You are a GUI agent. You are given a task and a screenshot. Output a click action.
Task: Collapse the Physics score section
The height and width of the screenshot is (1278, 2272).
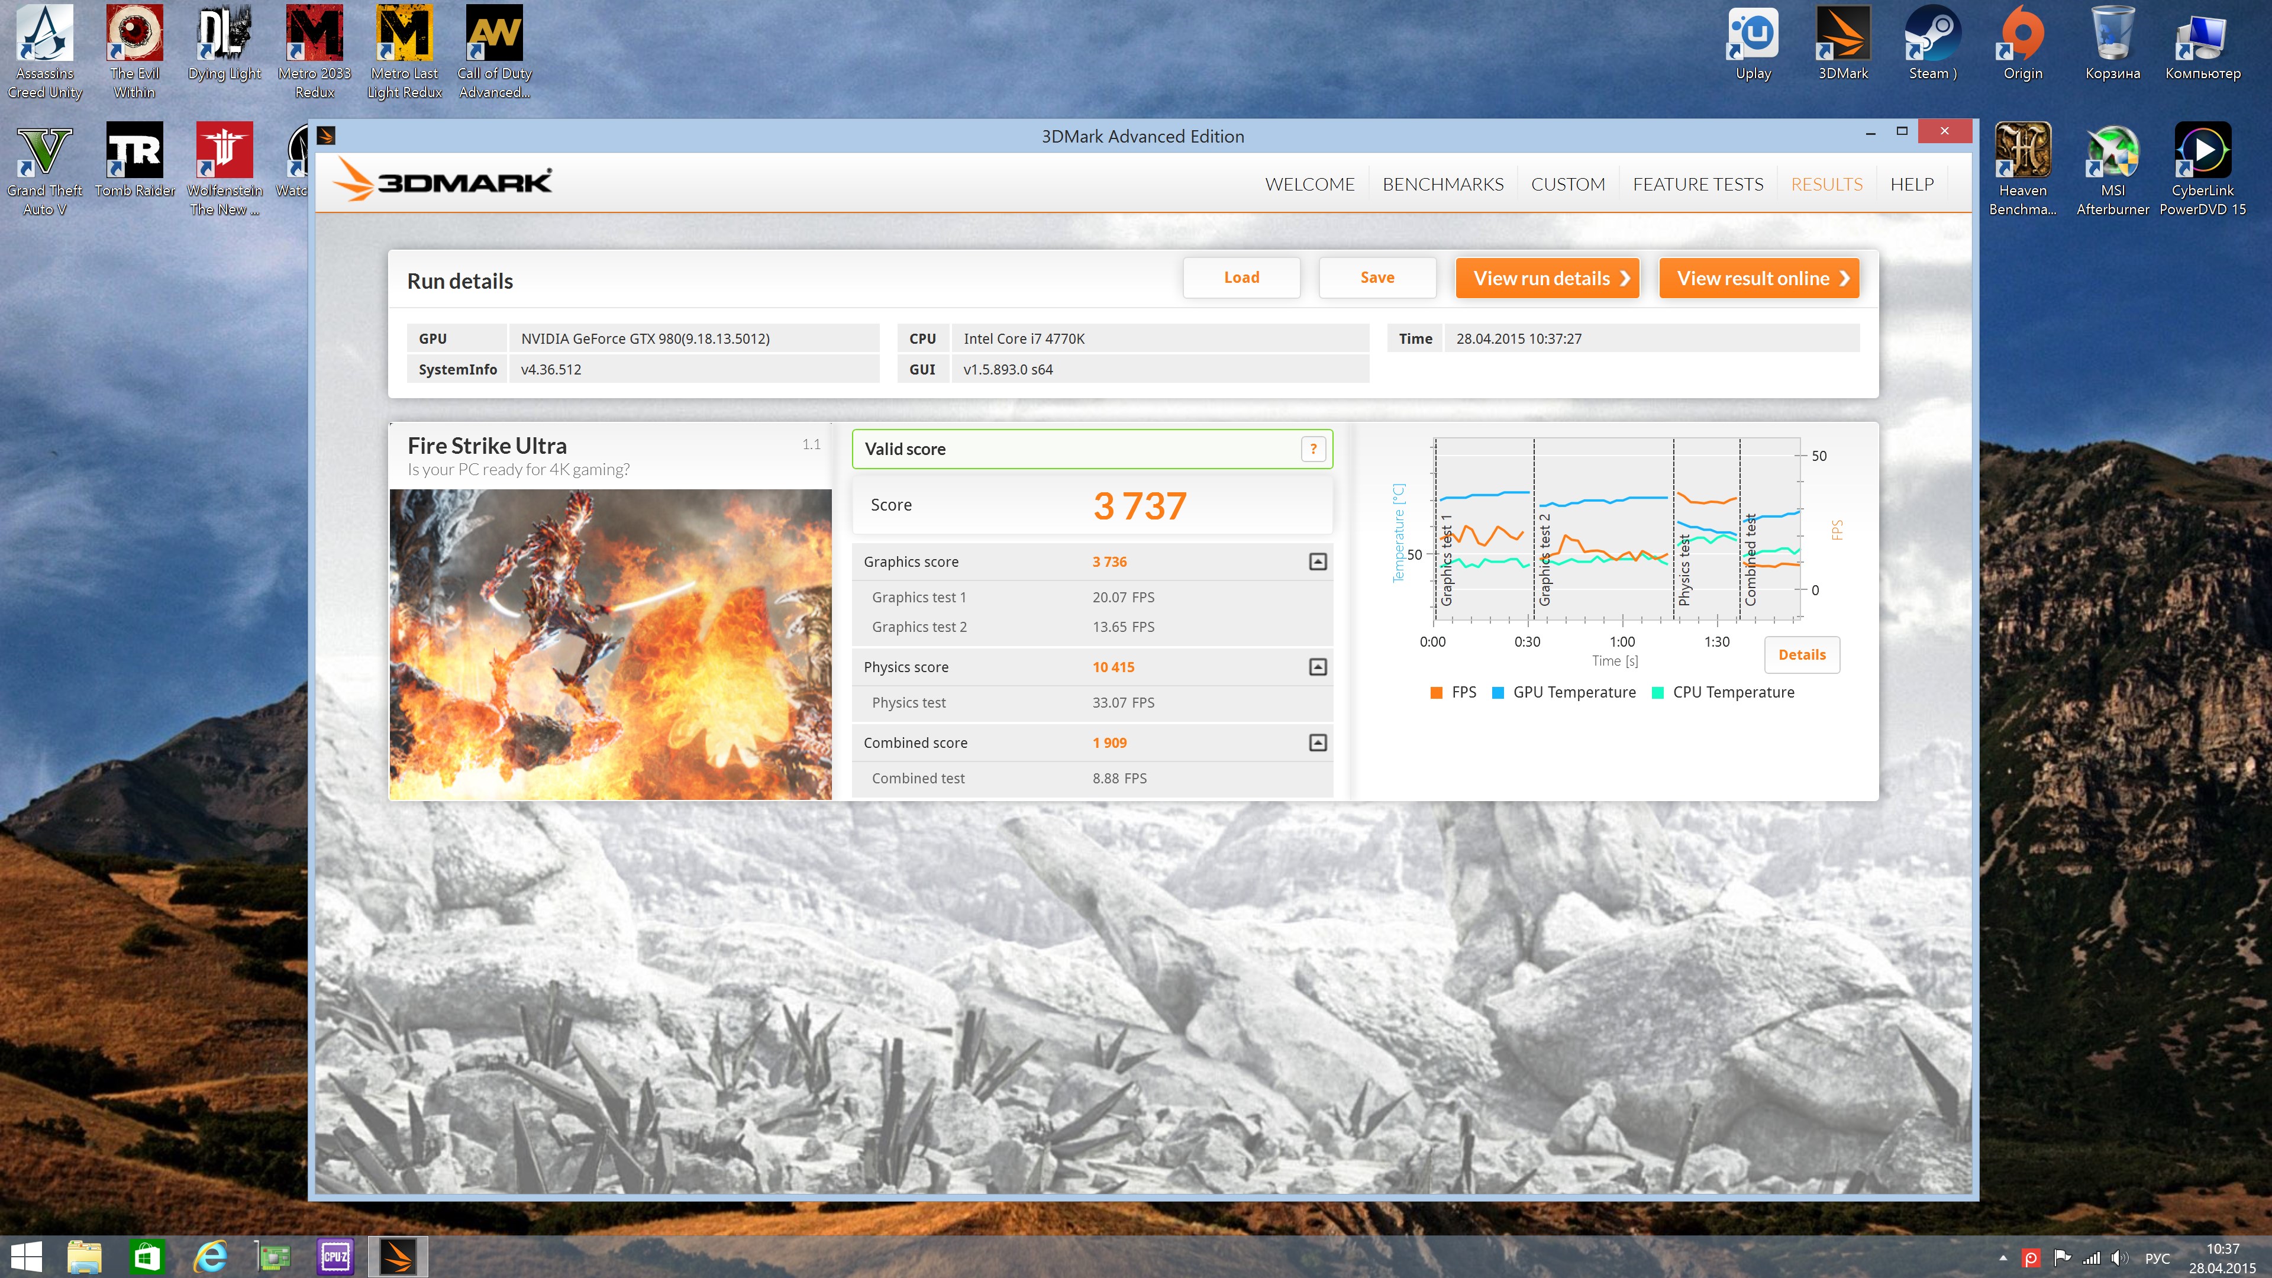1317,667
